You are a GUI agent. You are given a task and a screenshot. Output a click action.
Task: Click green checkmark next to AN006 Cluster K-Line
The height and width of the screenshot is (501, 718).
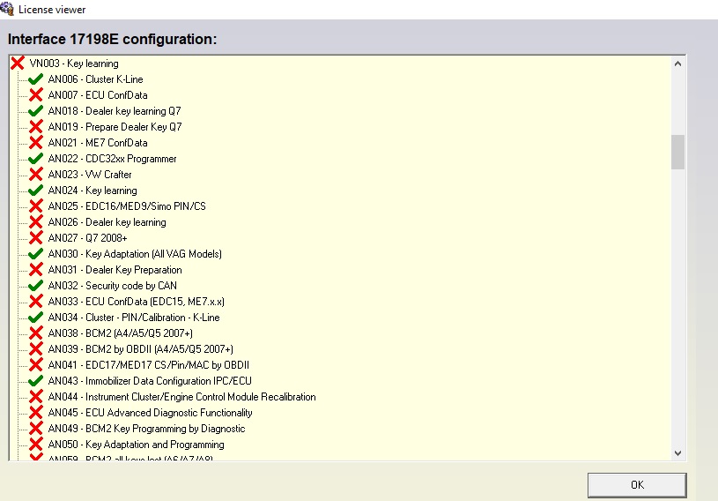tap(36, 79)
